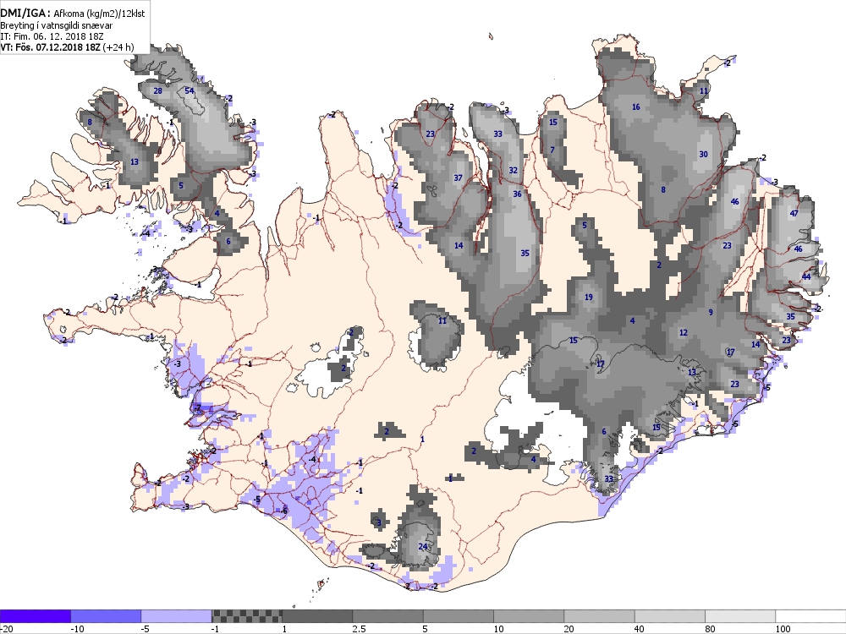Click the "DMI/IGA: Afkoma (kg/m2)/12klst" title line
The width and height of the screenshot is (846, 634).
(72, 13)
